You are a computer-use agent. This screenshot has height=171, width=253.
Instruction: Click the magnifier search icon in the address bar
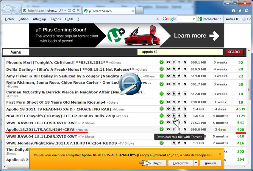(61, 10)
